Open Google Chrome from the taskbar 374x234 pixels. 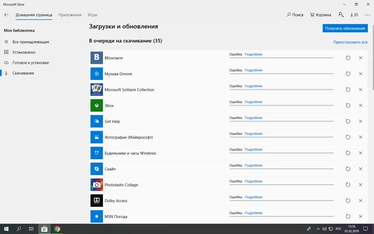57,229
